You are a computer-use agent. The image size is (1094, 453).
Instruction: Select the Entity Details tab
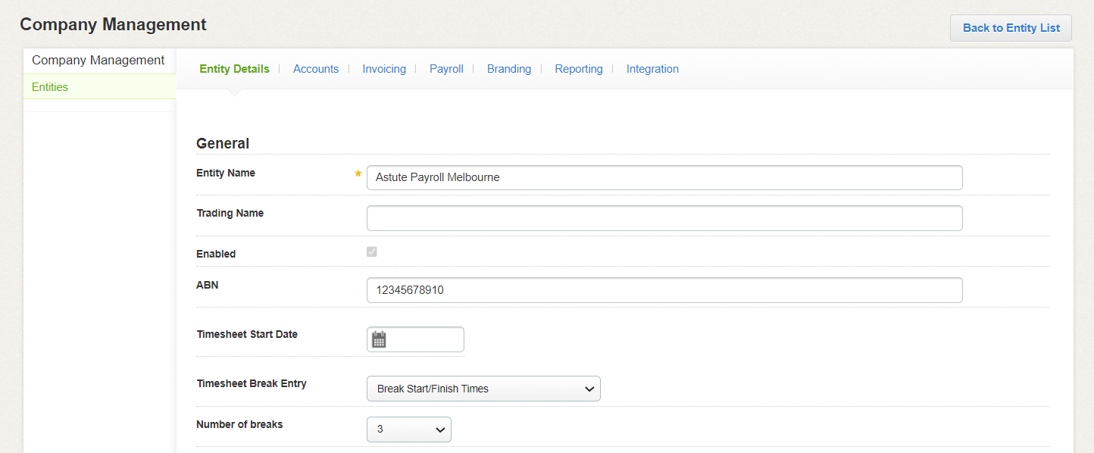click(x=234, y=69)
